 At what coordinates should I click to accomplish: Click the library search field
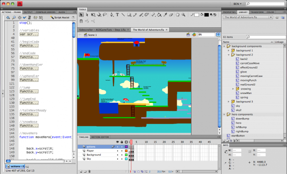[x=266, y=37]
